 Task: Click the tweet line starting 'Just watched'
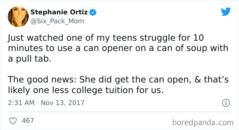[106, 38]
